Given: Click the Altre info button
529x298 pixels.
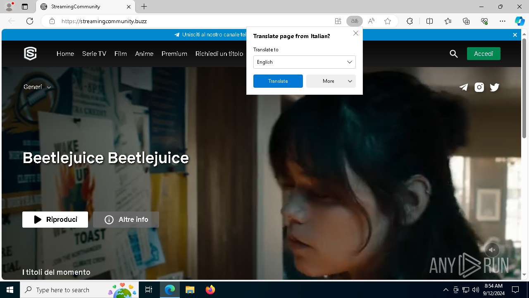Looking at the screenshot, I should coord(126,219).
